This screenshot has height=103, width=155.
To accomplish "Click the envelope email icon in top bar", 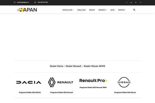I will (x=15, y=2).
